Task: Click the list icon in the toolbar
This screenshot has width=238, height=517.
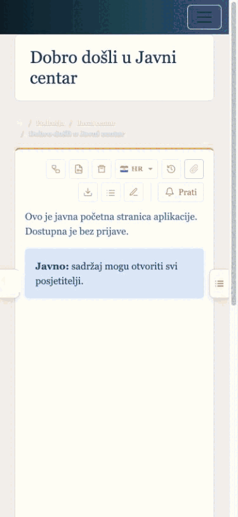Action: 111,192
